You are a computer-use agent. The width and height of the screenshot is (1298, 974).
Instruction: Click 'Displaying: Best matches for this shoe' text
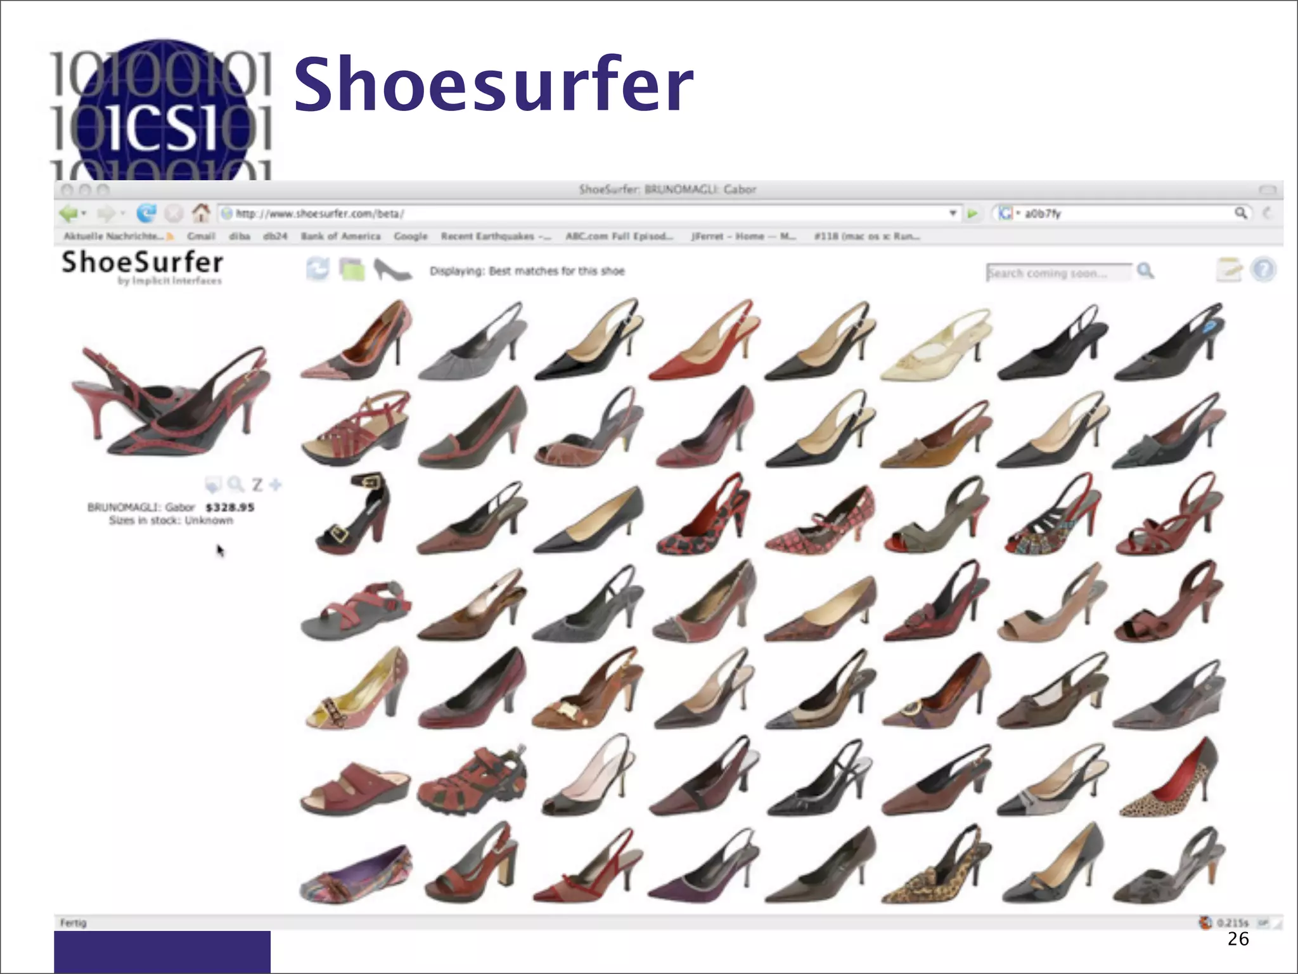click(x=527, y=271)
